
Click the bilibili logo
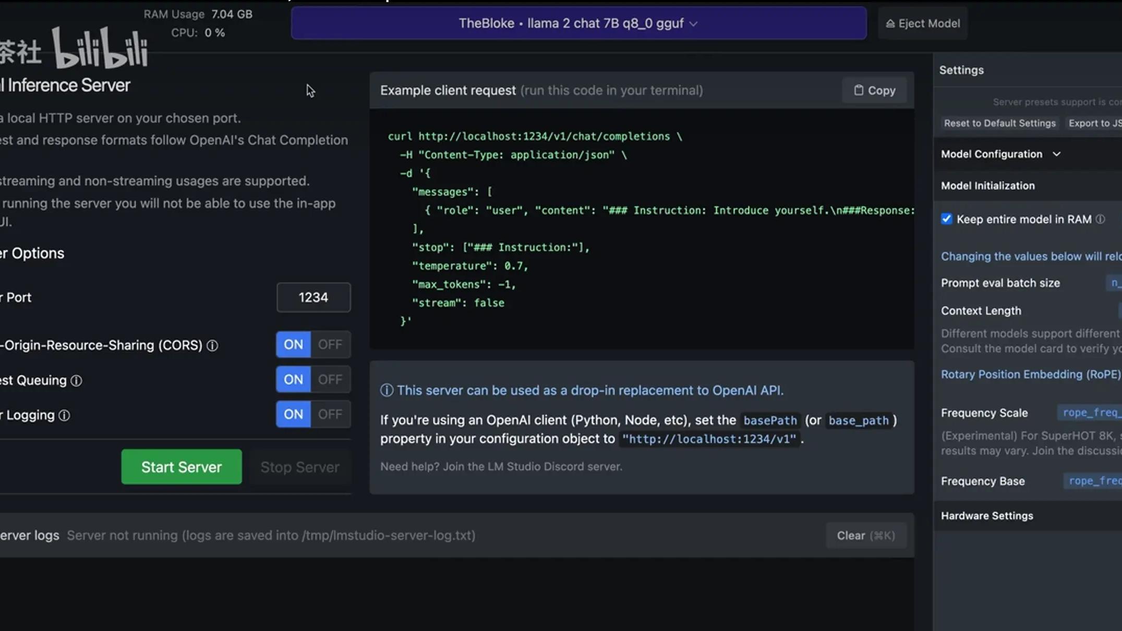pos(100,48)
